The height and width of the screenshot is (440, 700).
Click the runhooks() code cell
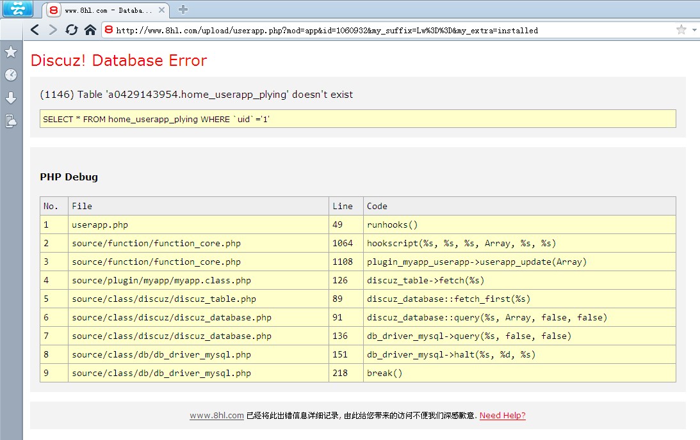(x=519, y=224)
